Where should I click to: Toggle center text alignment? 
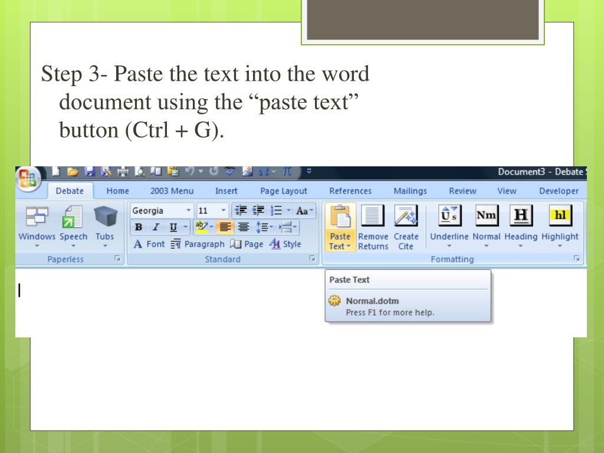(x=243, y=227)
